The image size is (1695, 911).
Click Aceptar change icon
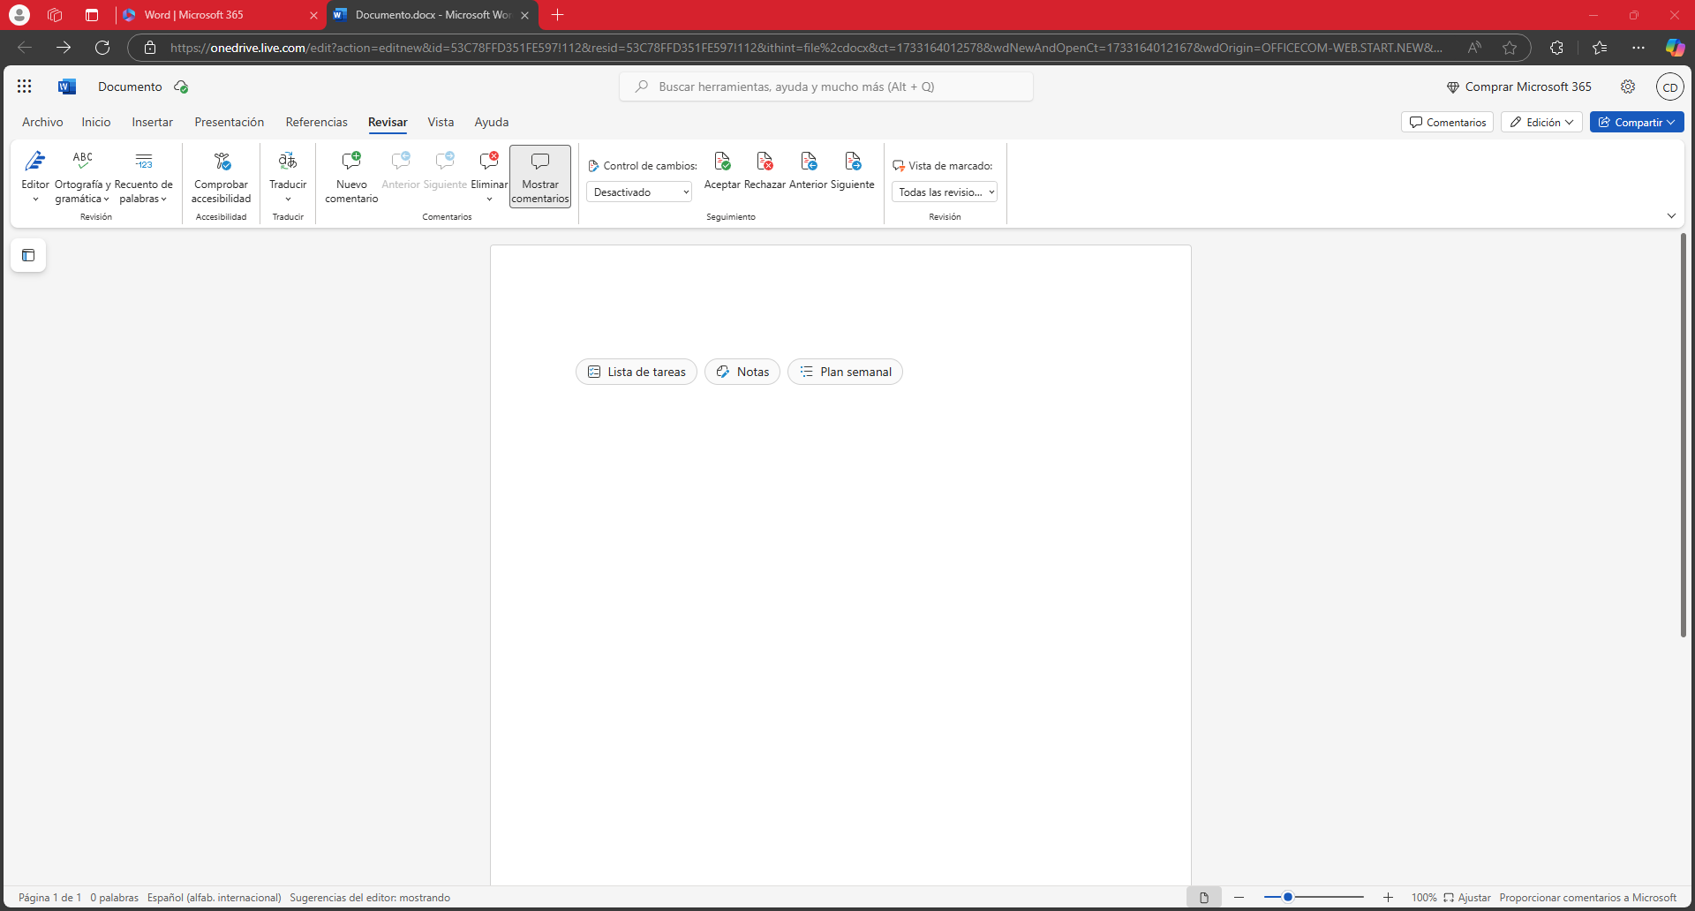pyautogui.click(x=722, y=162)
